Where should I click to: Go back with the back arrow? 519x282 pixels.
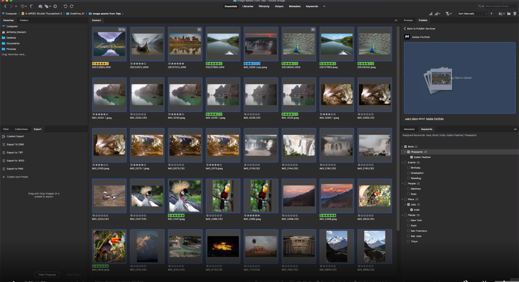5,6
